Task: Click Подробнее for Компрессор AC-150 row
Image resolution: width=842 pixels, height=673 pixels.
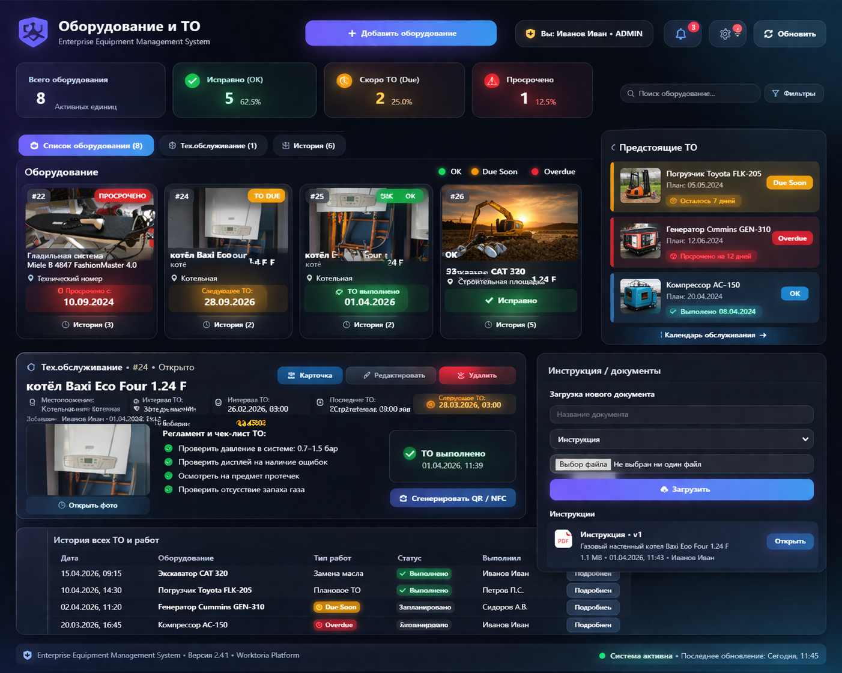Action: tap(593, 625)
